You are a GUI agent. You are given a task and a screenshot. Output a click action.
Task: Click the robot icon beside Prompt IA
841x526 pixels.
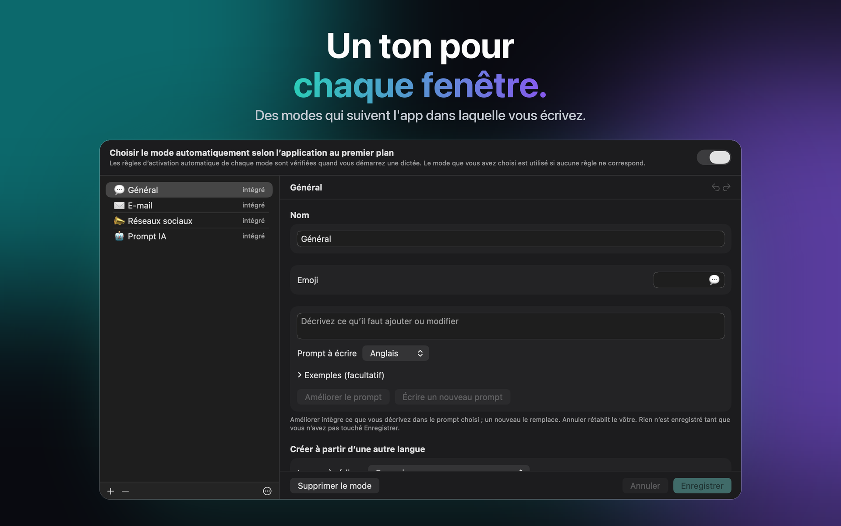119,236
